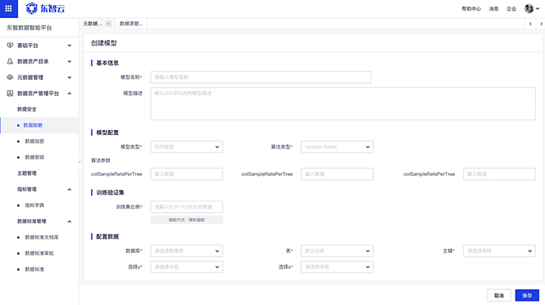Open the 模型类型 dropdown
545x305 pixels.
(186, 146)
